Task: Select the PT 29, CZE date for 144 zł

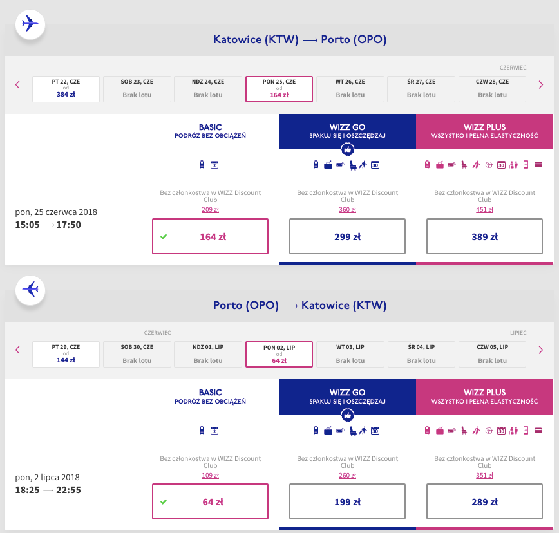Action: pos(66,355)
